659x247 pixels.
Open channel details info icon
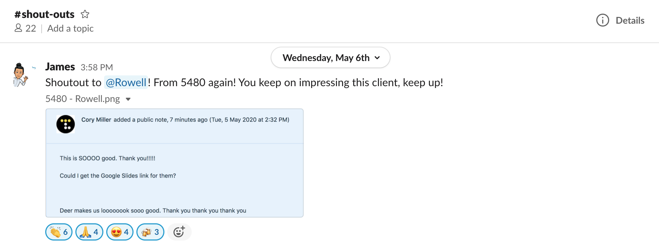603,20
